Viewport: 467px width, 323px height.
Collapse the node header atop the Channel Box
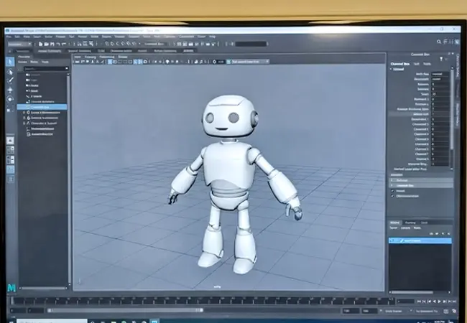click(x=392, y=69)
